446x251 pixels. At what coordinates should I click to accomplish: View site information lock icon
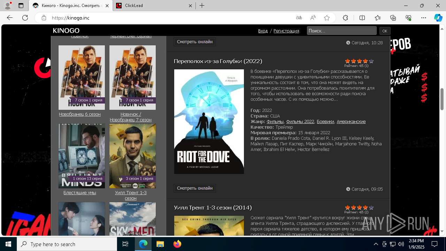pyautogui.click(x=44, y=18)
